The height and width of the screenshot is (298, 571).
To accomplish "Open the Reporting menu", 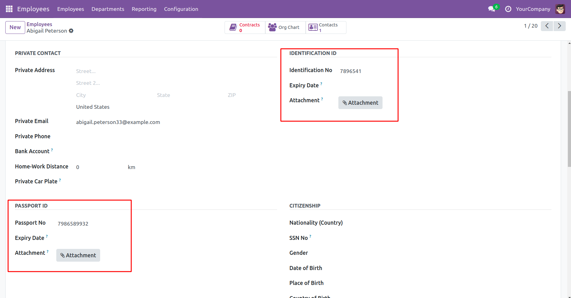I will (x=144, y=9).
